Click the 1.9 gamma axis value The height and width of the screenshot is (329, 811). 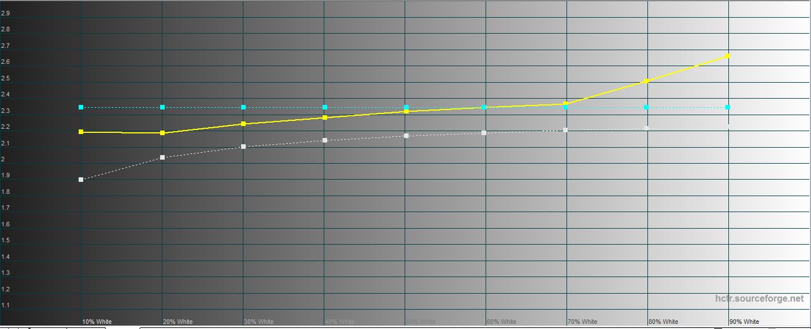pos(5,176)
